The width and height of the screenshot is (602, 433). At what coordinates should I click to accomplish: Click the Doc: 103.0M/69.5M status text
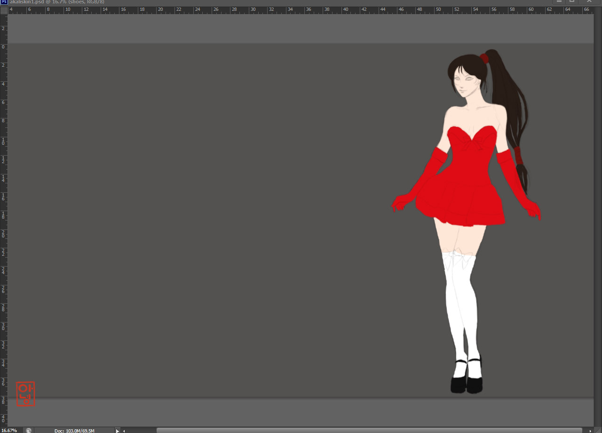tap(74, 431)
